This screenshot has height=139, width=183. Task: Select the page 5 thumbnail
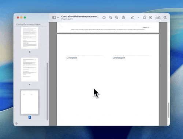tap(30, 102)
